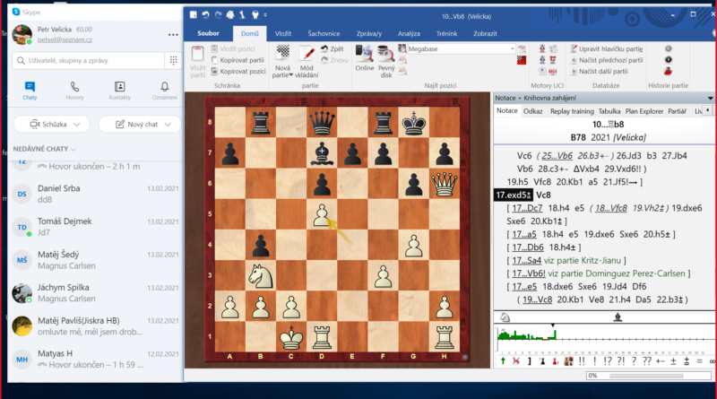Click the red game history icon

[x=668, y=71]
